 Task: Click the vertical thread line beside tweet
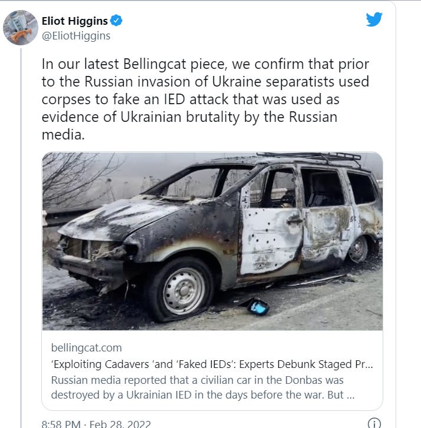click(x=21, y=237)
